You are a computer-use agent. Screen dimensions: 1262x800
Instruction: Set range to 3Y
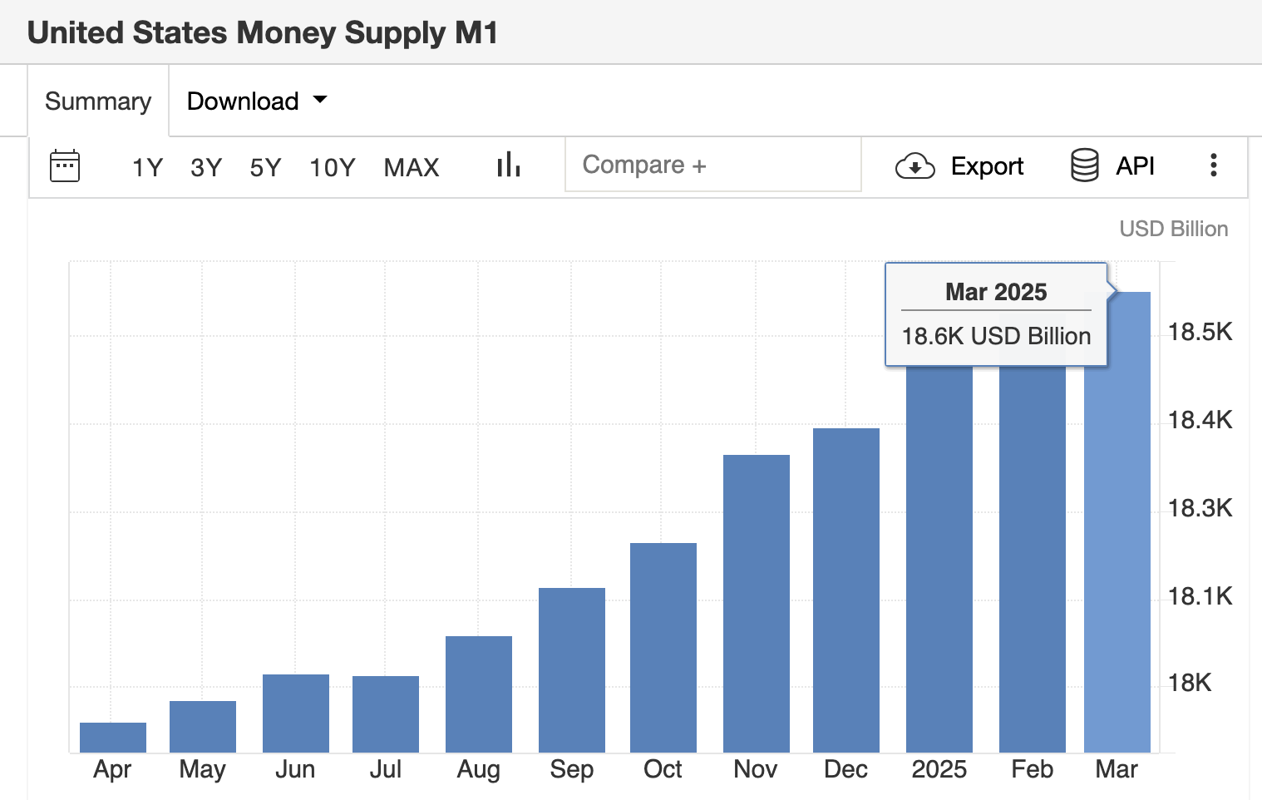(x=206, y=167)
